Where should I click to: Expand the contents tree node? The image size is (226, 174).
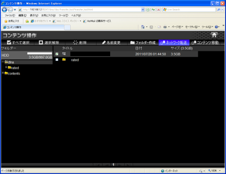pos(3,73)
